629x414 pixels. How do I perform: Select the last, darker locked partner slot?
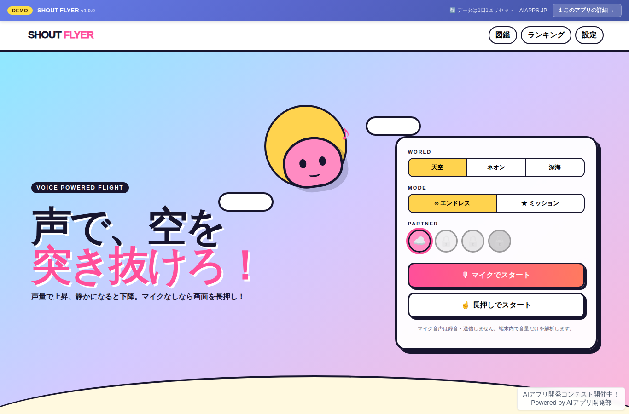[x=500, y=241]
